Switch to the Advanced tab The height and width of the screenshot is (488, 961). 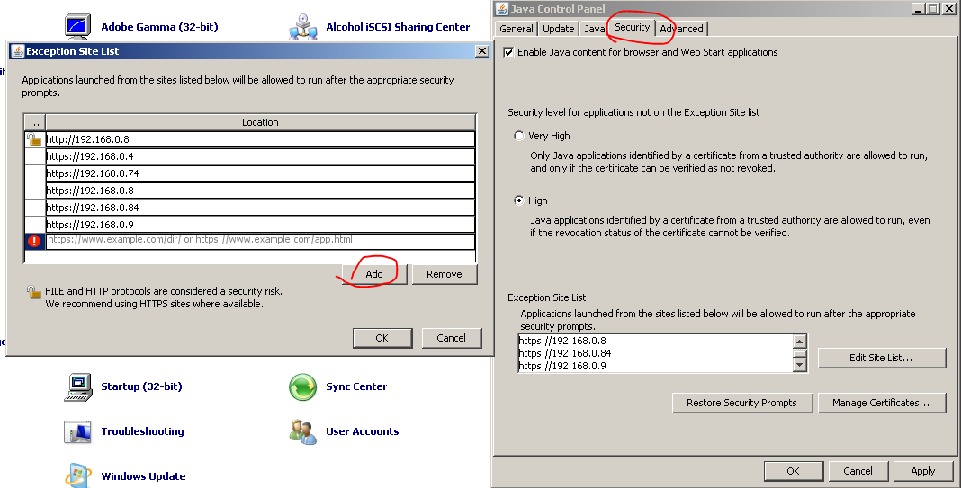[681, 29]
